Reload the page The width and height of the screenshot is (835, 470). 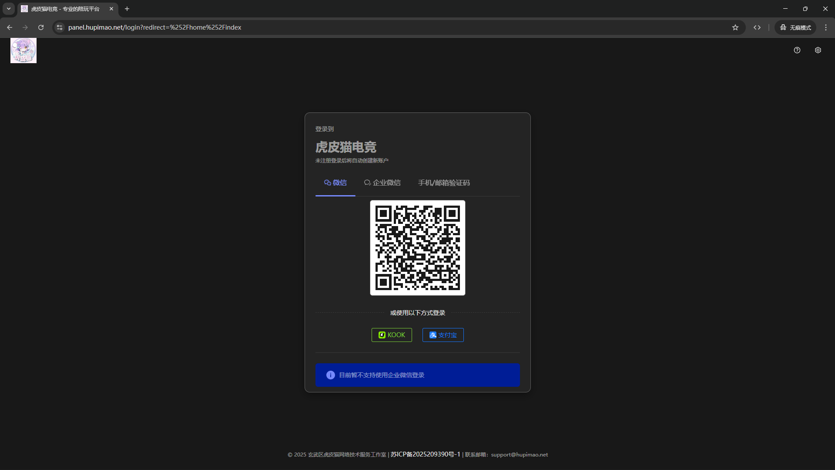tap(41, 27)
